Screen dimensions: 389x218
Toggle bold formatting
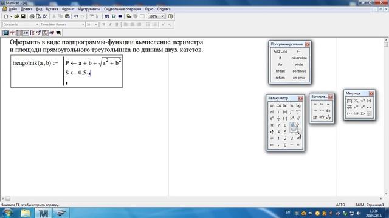tap(104, 24)
